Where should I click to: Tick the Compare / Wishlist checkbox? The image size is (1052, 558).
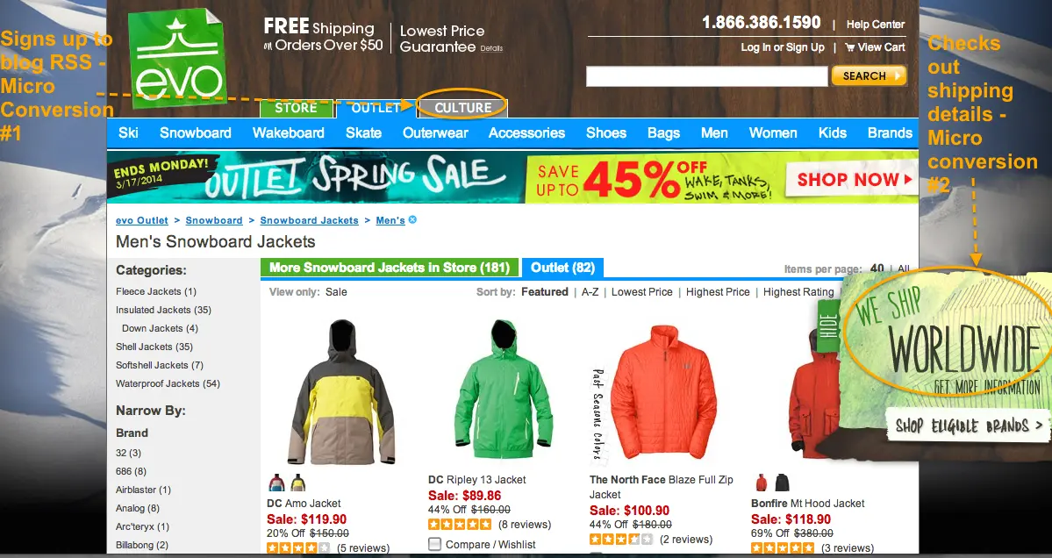[435, 544]
